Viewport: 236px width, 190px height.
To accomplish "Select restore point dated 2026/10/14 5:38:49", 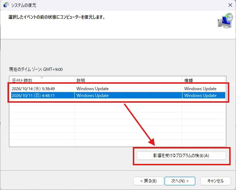I will point(118,89).
